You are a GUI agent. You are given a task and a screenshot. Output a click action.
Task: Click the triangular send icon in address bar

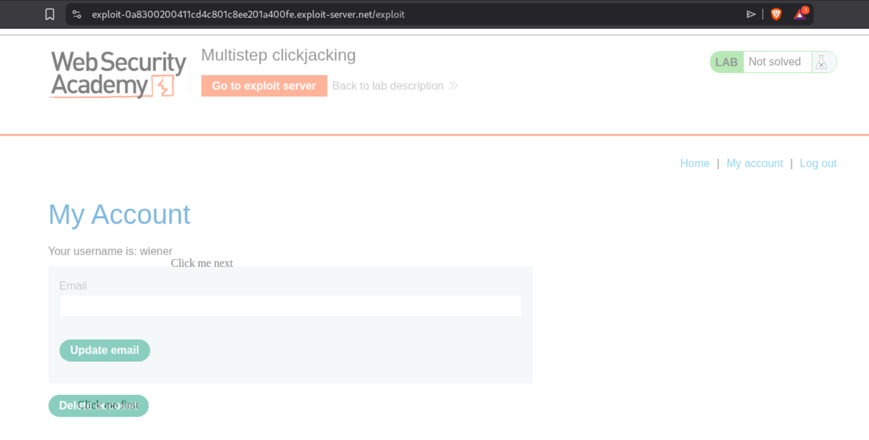tap(751, 14)
